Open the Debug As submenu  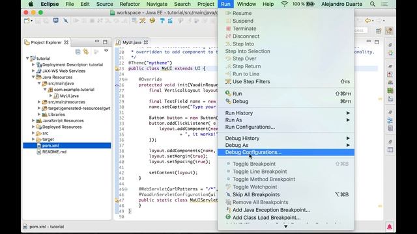click(x=286, y=146)
